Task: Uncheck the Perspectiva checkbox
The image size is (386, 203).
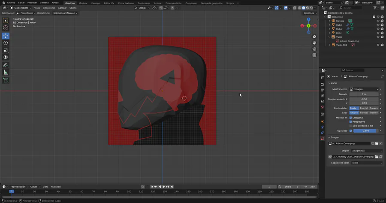Action: click(x=351, y=122)
